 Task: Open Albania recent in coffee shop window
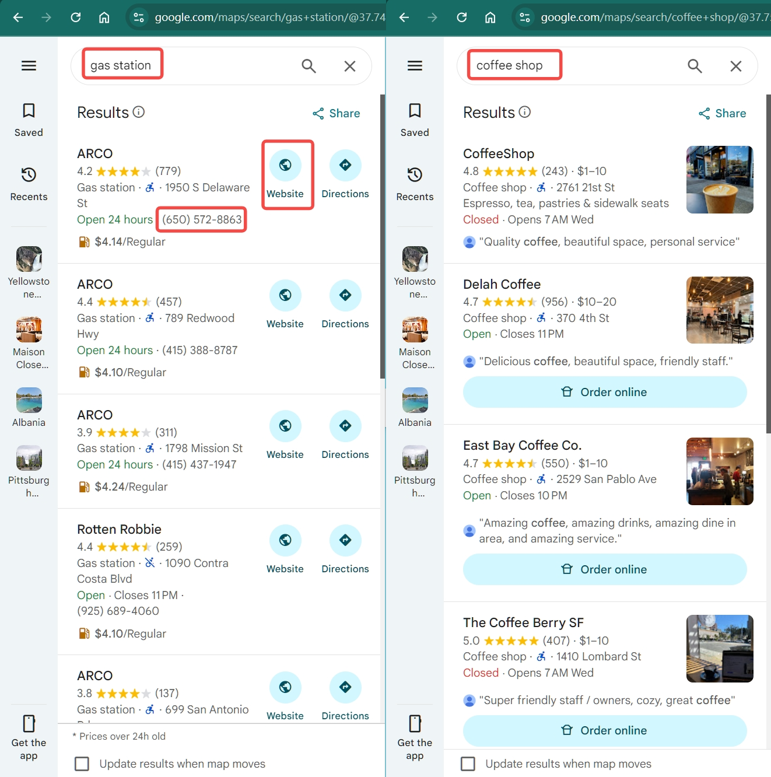pyautogui.click(x=415, y=407)
